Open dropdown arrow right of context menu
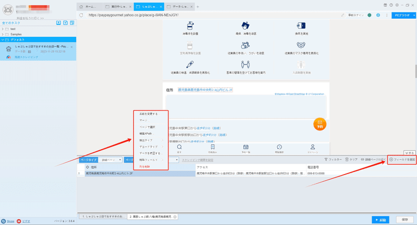The image size is (417, 225). (177, 160)
